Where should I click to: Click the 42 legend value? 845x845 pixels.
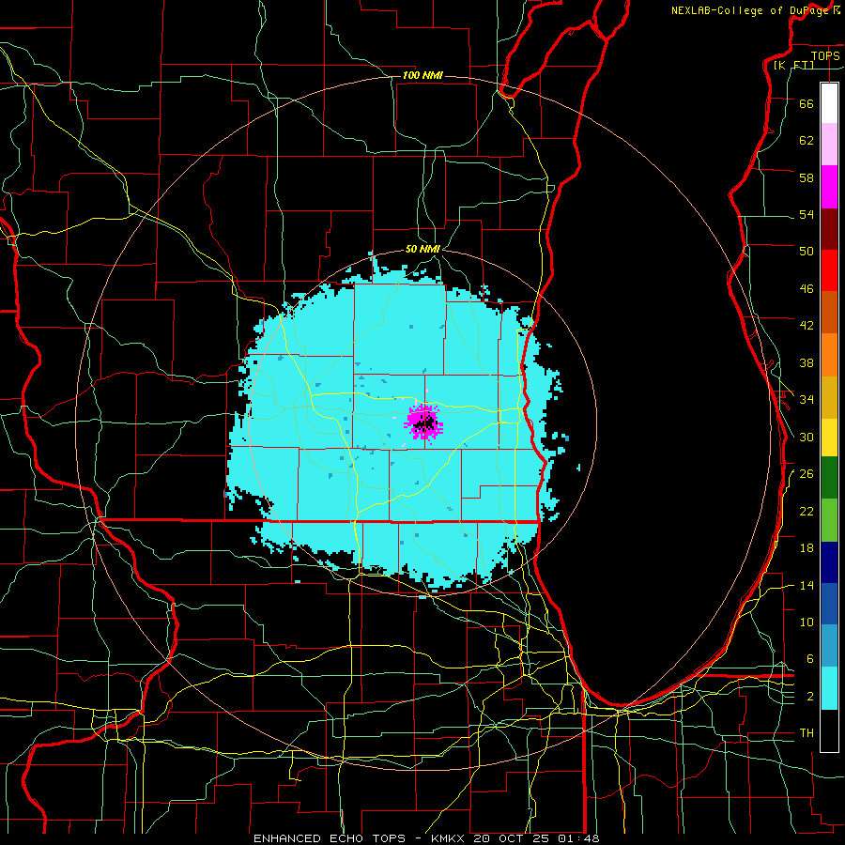click(x=807, y=326)
